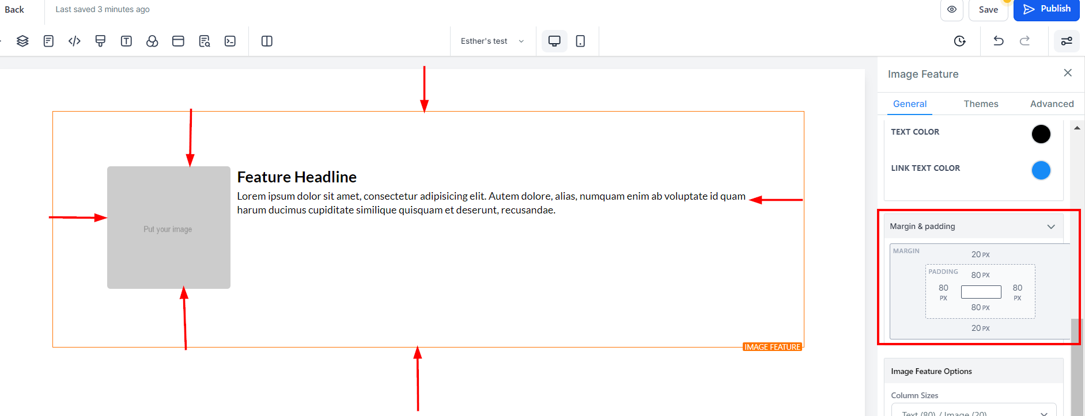Select the text element icon
The image size is (1085, 416).
[126, 41]
